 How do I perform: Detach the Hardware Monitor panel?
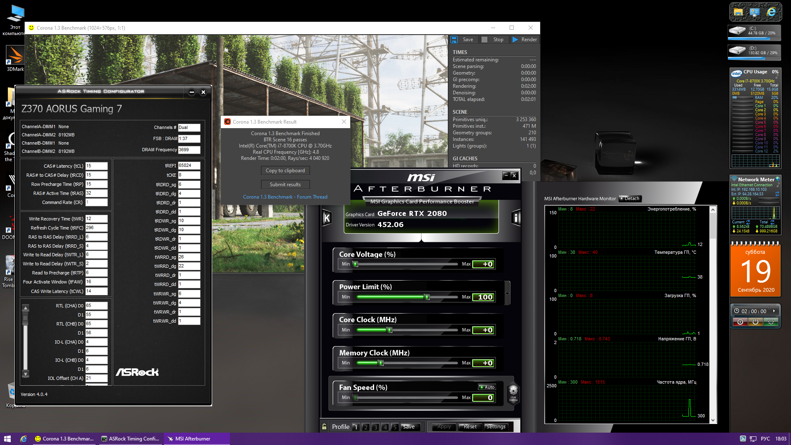[x=630, y=199]
